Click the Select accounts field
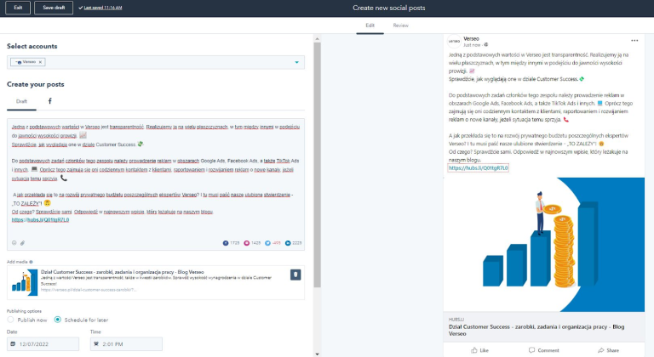The image size is (654, 357). pos(156,63)
